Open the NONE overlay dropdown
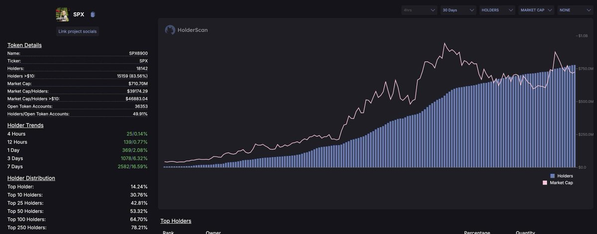The width and height of the screenshot is (597, 234). pos(575,10)
